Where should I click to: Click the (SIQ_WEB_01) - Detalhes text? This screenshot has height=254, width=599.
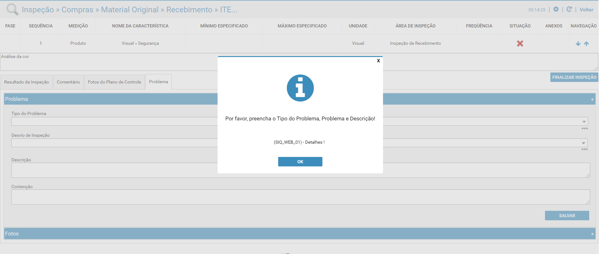pyautogui.click(x=299, y=142)
